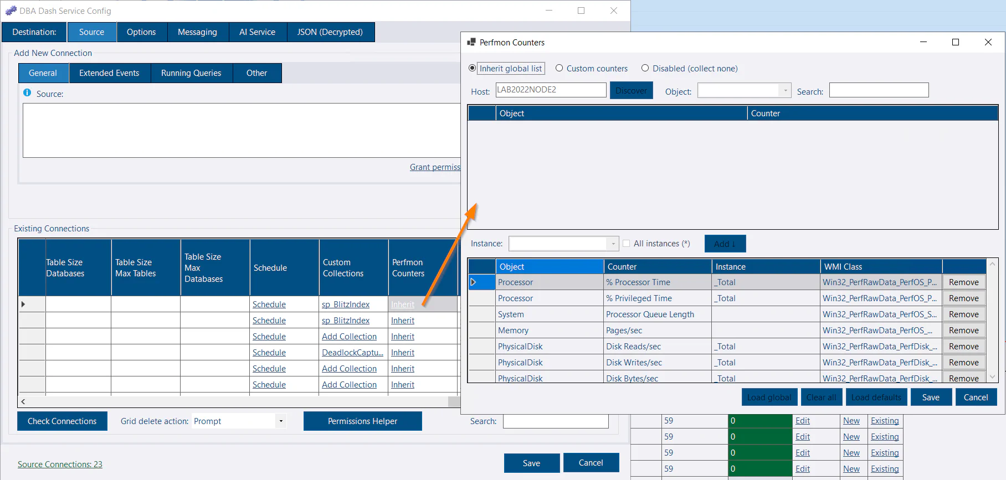The width and height of the screenshot is (1006, 480).
Task: Click the WMI Class column header
Action: [881, 267]
